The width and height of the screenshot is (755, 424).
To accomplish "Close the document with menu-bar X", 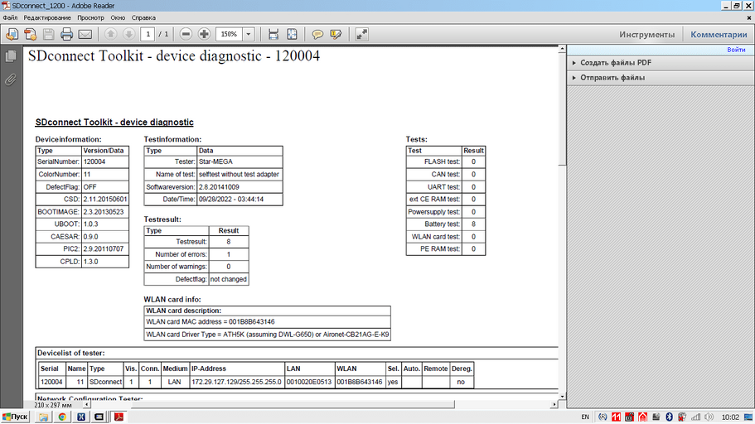I will pyautogui.click(x=748, y=18).
